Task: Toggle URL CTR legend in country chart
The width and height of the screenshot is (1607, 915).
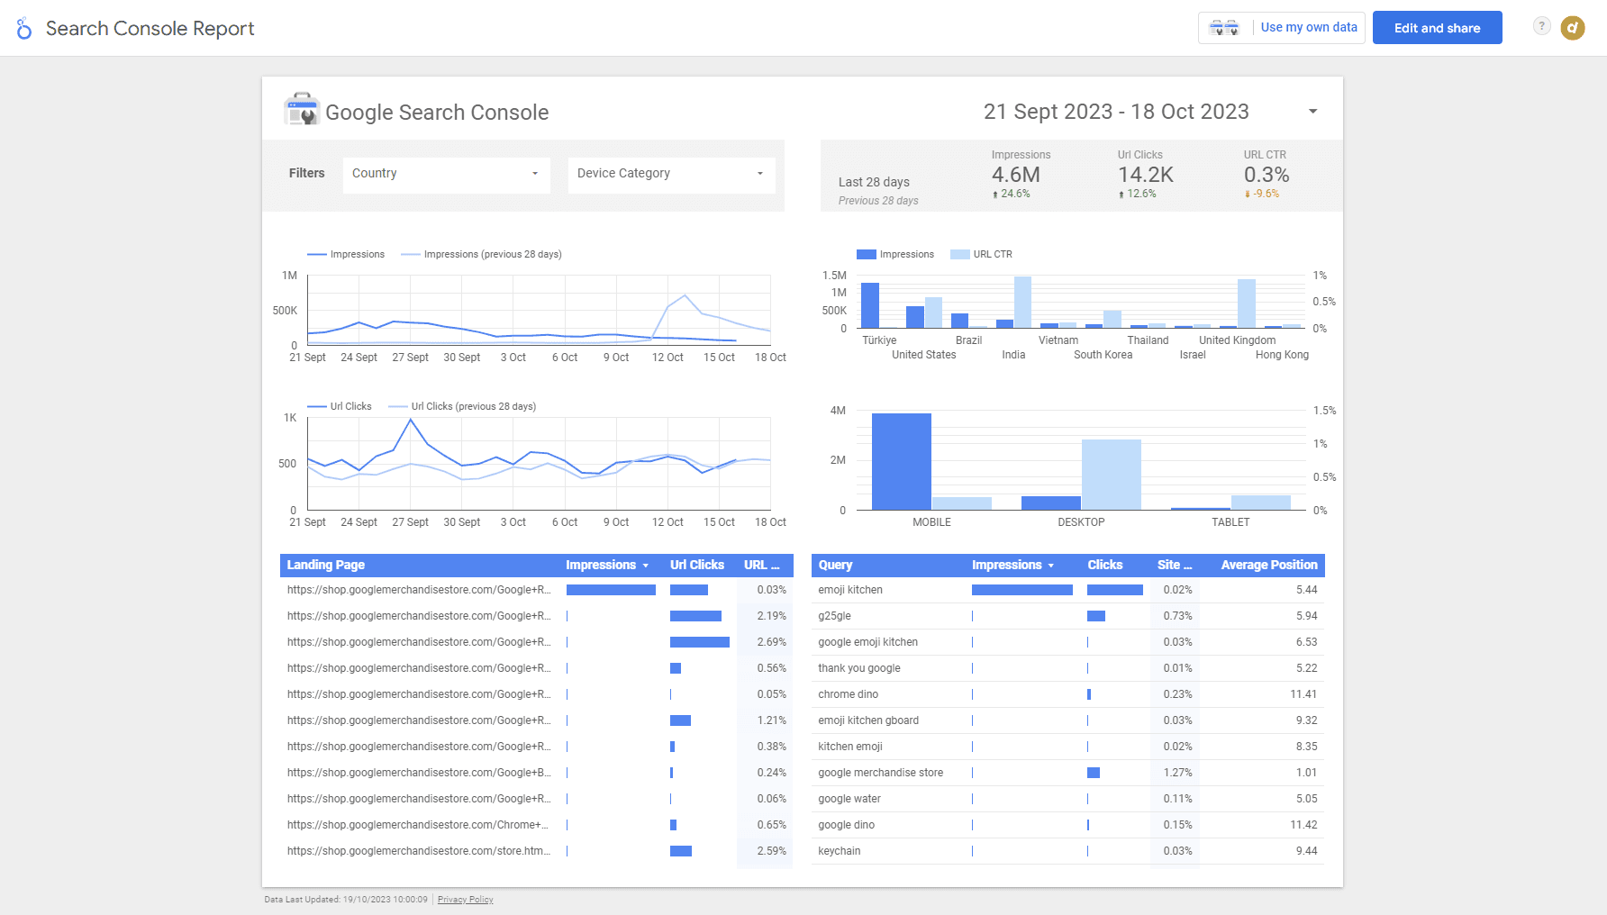Action: tap(982, 254)
